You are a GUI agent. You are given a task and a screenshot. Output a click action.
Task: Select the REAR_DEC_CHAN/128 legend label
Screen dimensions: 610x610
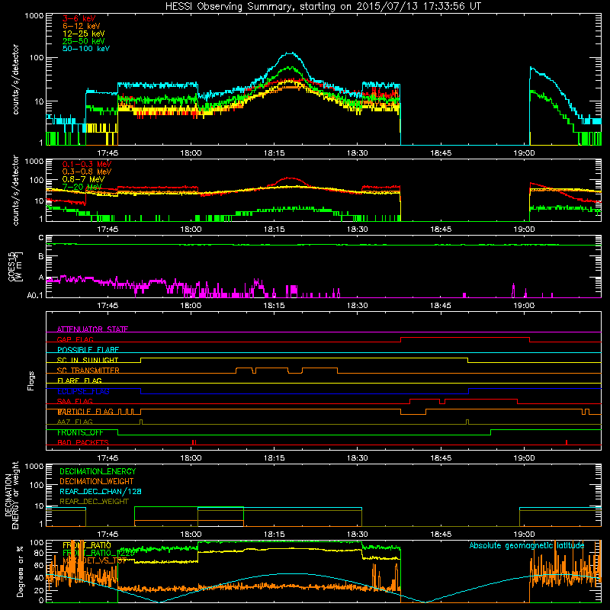(x=101, y=491)
